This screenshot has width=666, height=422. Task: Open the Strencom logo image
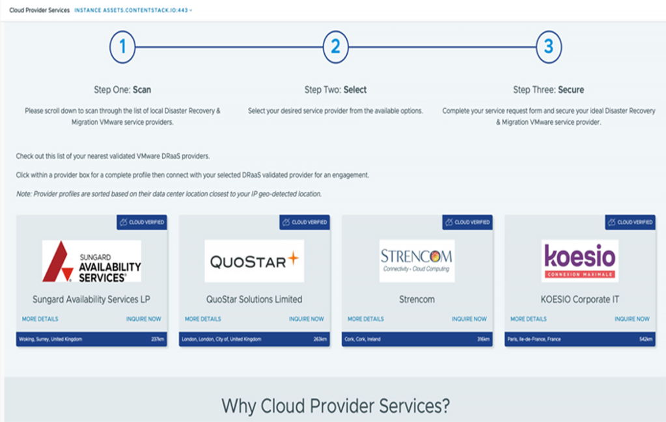[417, 261]
